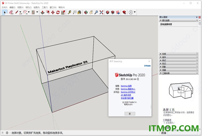Open the 窗口(W) menu
Screen dimensions: 202x136
pyautogui.click(x=53, y=7)
